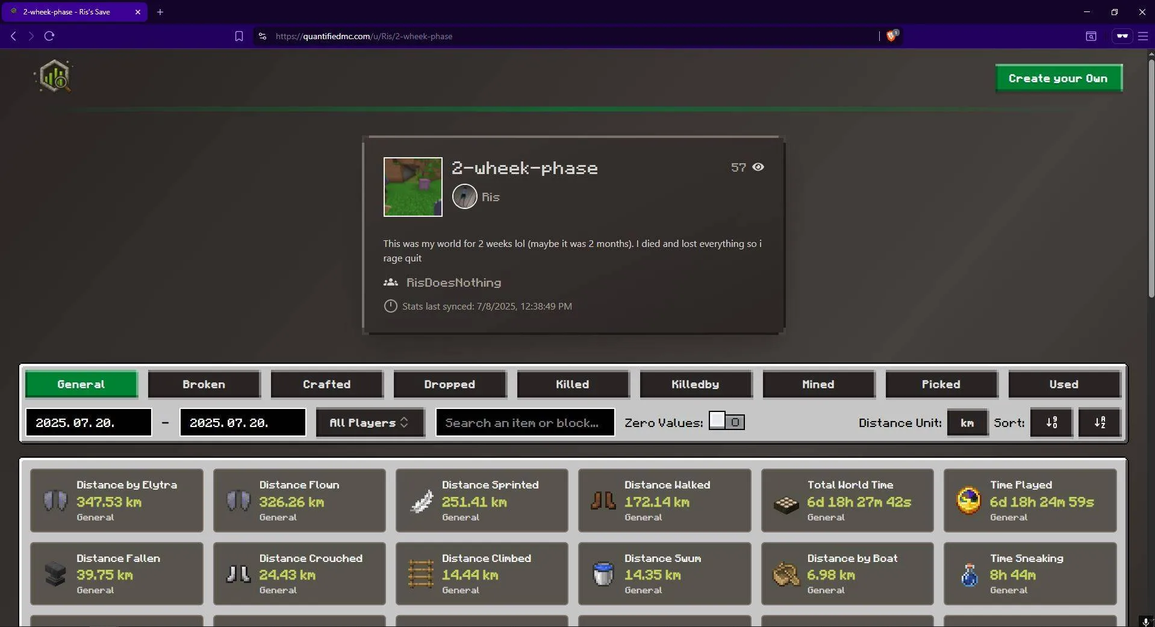
Task: Switch to the Broken tab
Action: 204,384
